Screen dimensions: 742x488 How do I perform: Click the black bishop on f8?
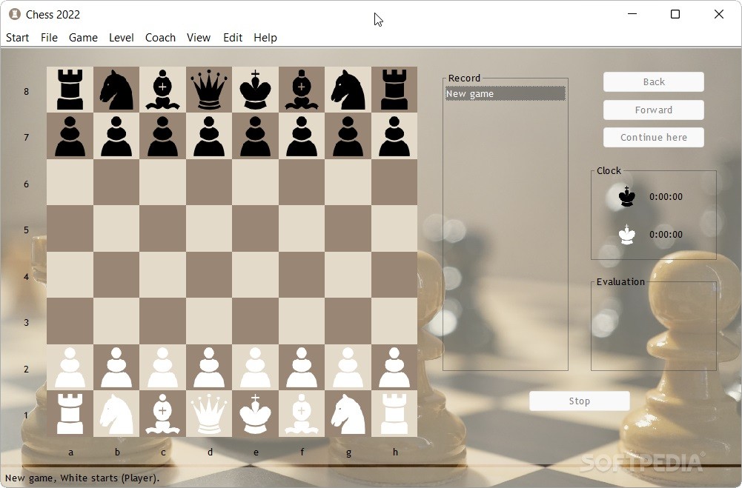302,90
